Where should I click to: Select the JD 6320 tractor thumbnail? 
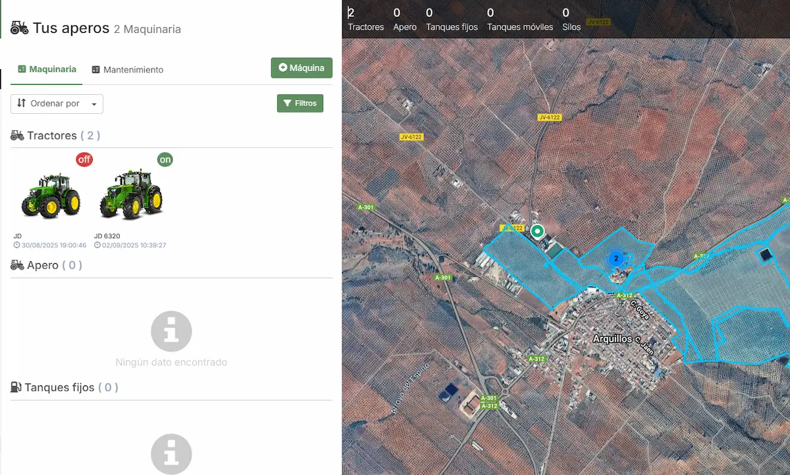point(130,195)
